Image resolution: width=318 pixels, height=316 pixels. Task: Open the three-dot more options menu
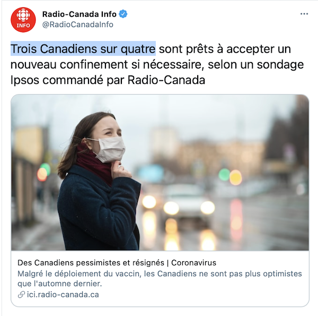point(304,14)
